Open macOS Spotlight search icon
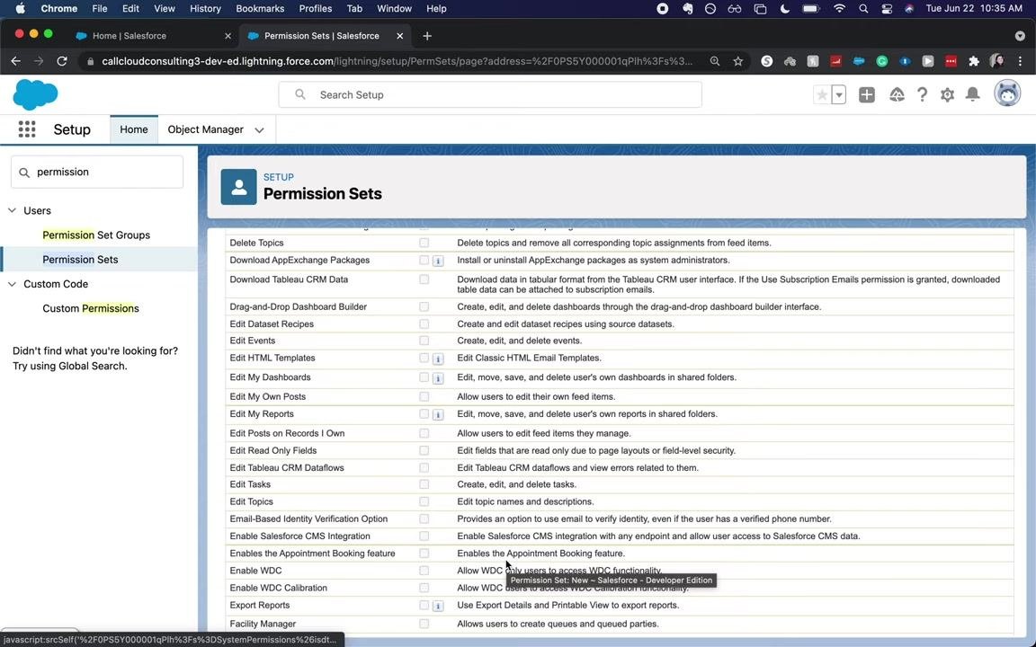The height and width of the screenshot is (647, 1036). click(863, 9)
